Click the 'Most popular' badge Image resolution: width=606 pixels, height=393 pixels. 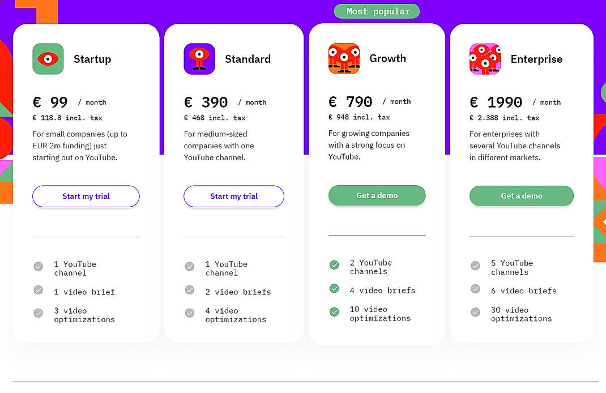click(x=377, y=11)
